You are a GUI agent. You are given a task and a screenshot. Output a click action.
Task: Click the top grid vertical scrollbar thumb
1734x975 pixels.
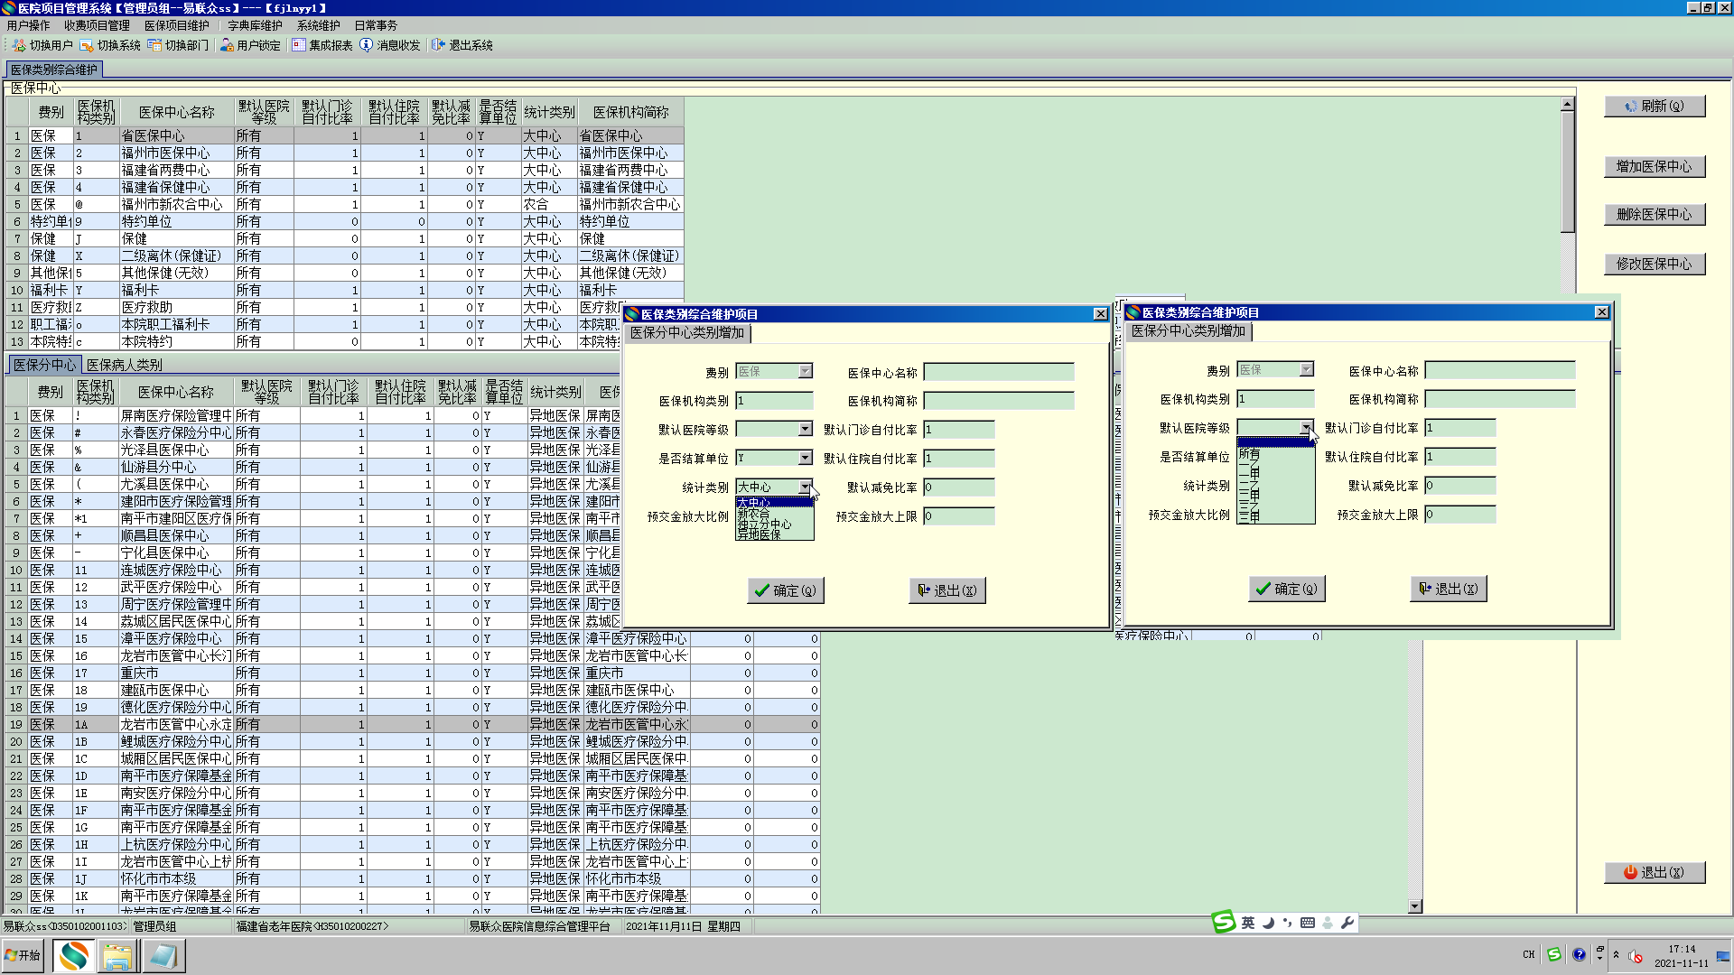click(x=1568, y=172)
